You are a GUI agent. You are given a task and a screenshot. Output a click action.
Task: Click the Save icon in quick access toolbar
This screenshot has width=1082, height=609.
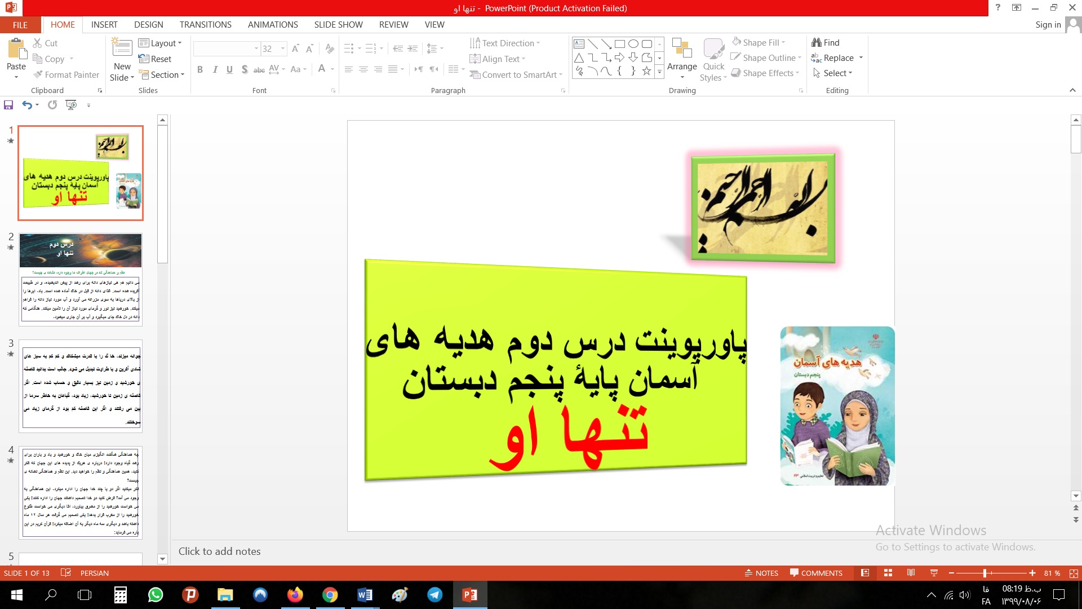(x=8, y=105)
